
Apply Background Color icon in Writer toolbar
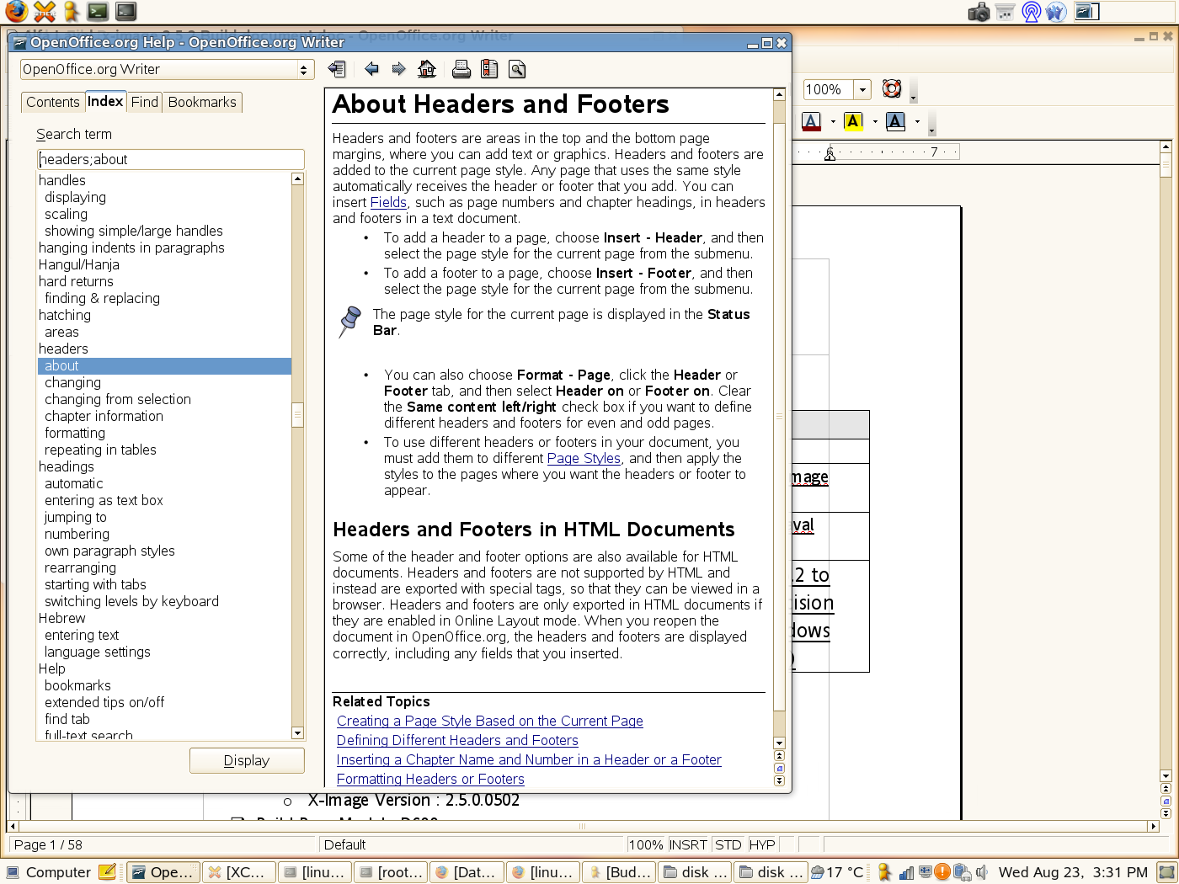click(x=895, y=122)
